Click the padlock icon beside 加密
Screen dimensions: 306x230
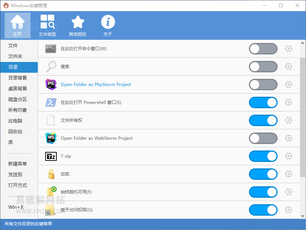pos(51,174)
